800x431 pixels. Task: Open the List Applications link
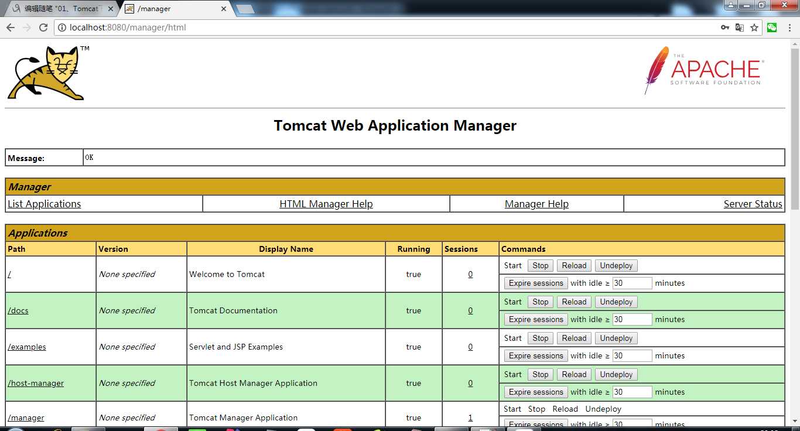(45, 204)
